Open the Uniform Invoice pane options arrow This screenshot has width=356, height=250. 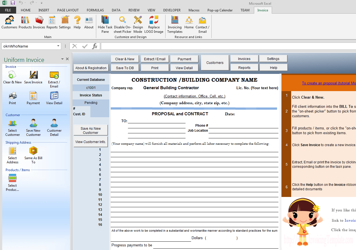[x=62, y=59]
